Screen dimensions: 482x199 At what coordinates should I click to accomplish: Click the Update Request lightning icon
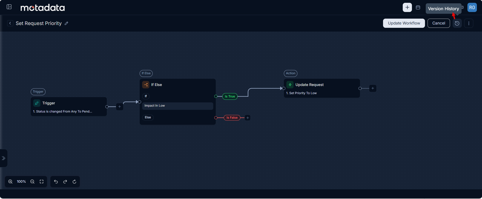(x=290, y=85)
